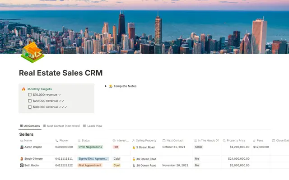Click the arrow icon in Selling Property header
The image size is (289, 180).
click(134, 141)
